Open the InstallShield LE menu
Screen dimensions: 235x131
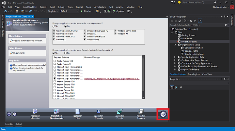pyautogui.click(x=30, y=7)
